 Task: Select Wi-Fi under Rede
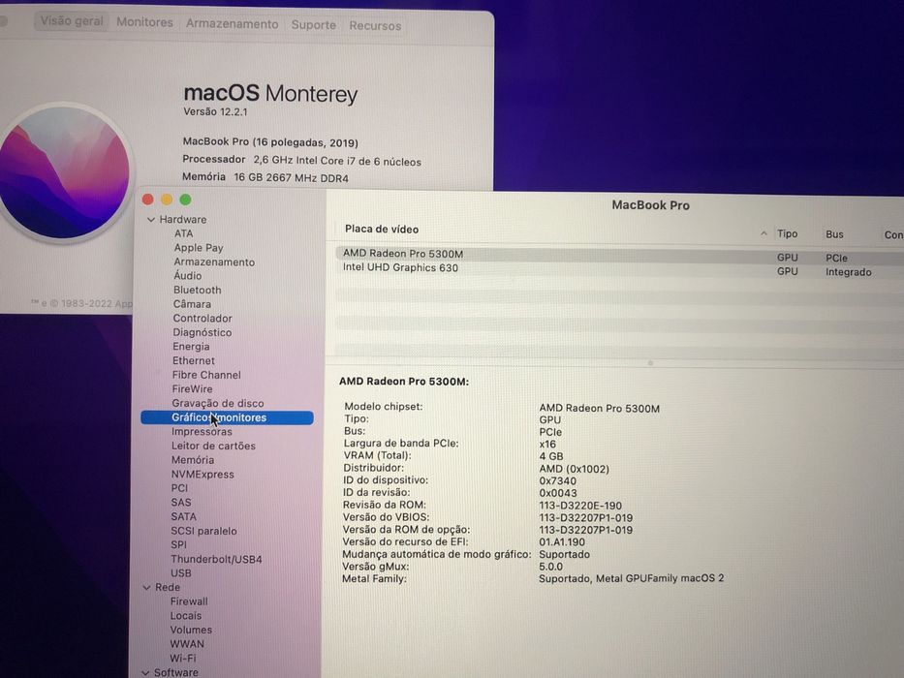pyautogui.click(x=183, y=658)
